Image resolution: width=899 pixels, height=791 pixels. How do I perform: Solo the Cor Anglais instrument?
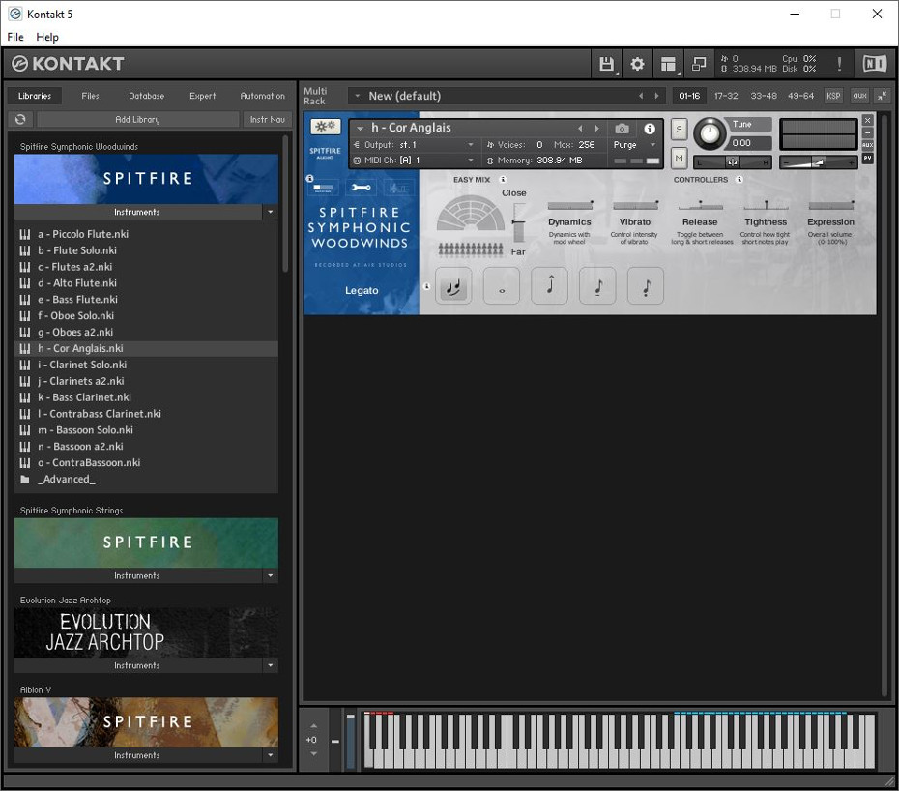(x=679, y=129)
